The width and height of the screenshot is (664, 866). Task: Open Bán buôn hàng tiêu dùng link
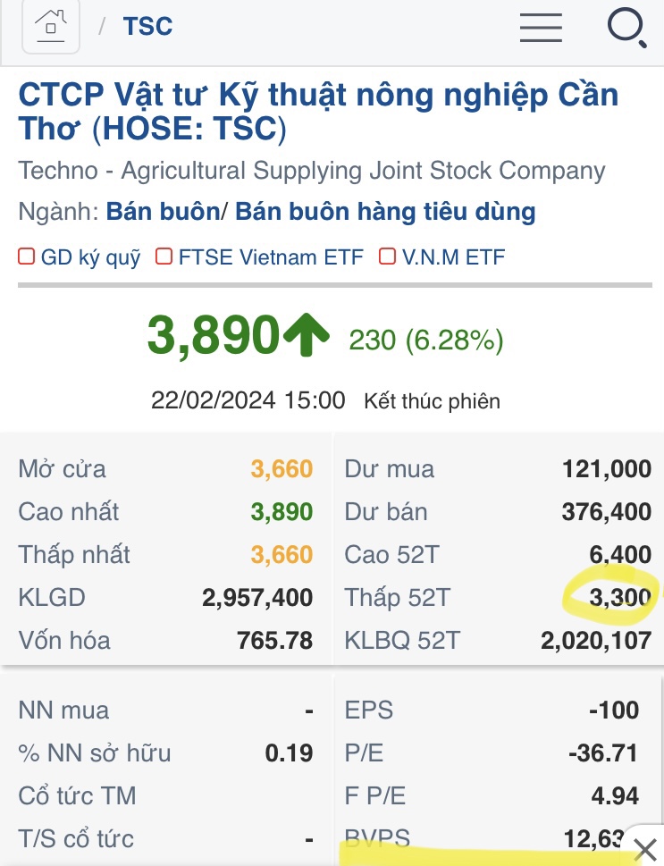pyautogui.click(x=385, y=212)
